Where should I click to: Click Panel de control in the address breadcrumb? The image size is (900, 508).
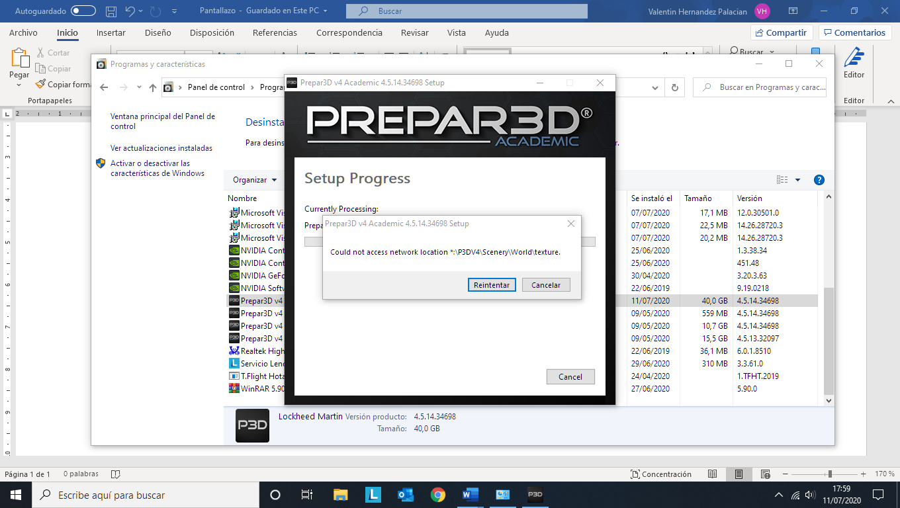click(216, 87)
